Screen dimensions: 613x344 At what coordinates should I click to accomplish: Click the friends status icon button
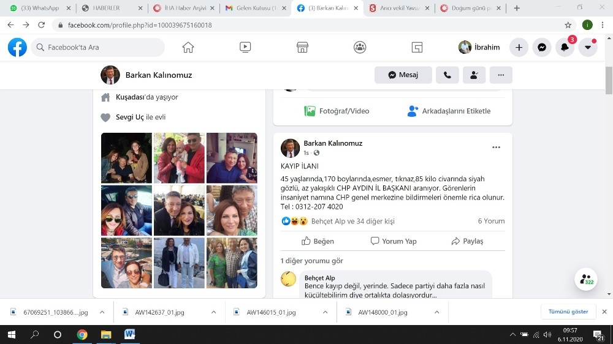click(x=474, y=75)
